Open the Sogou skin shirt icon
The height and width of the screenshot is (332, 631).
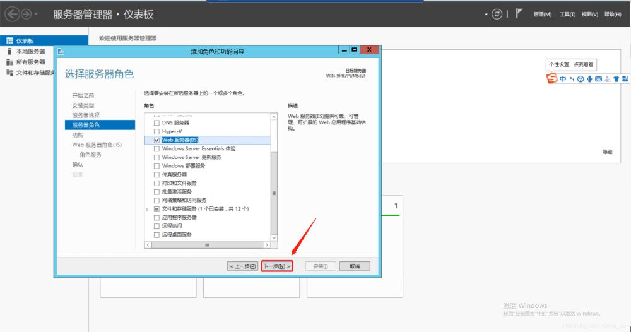click(616, 79)
